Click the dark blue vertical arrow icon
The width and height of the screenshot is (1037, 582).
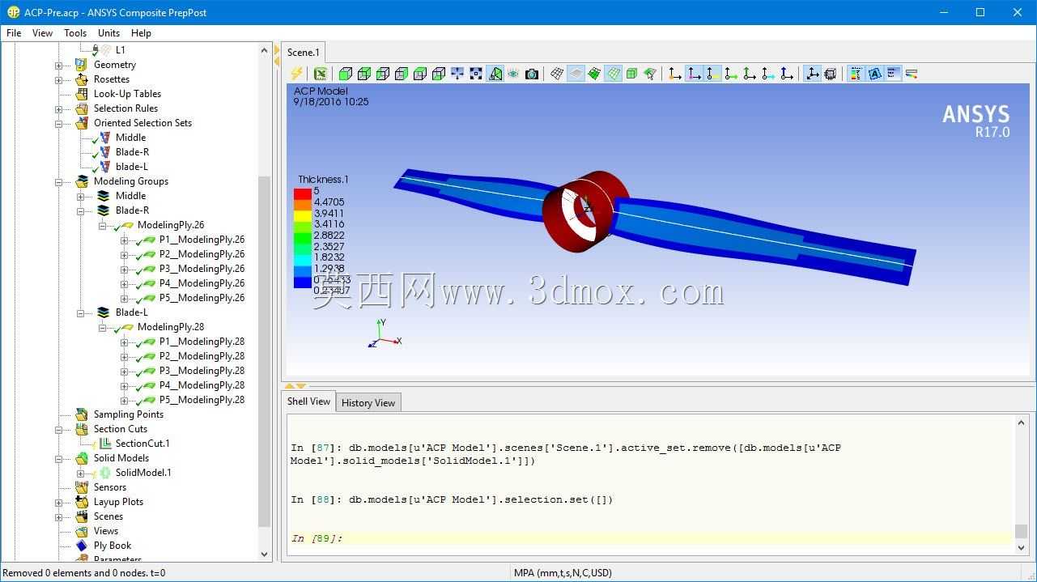(787, 74)
